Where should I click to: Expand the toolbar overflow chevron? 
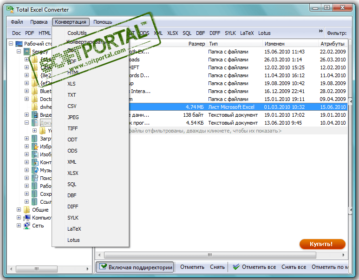[320, 31]
